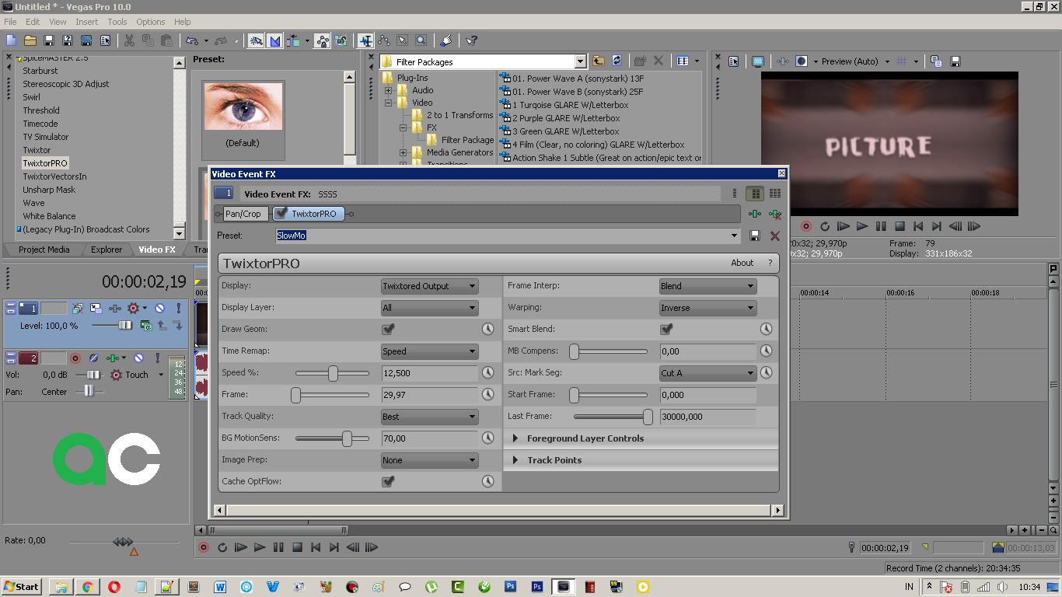Screen dimensions: 1062x597
Task: Switch to the Explorer tab
Action: tap(107, 250)
